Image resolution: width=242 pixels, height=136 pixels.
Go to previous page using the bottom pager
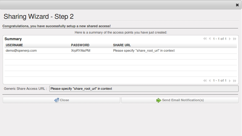pyautogui.click(x=210, y=81)
